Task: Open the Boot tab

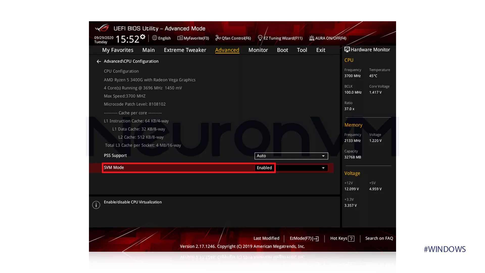Action: tap(282, 50)
